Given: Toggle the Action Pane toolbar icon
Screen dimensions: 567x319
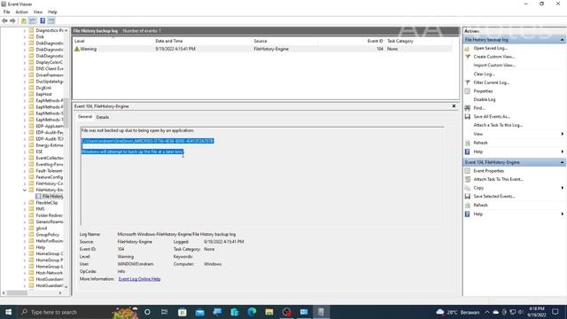Looking at the screenshot, I should [x=51, y=21].
